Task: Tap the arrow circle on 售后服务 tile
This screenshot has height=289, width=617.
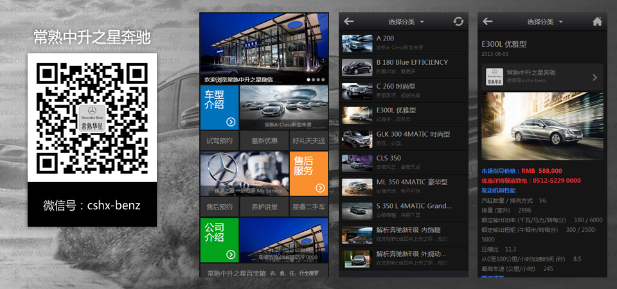Action: tap(320, 188)
